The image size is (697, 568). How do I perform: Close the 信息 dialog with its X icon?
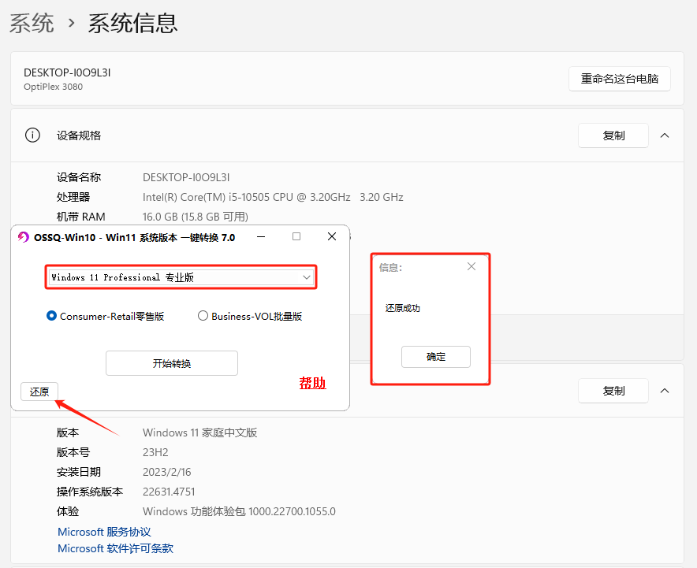(x=471, y=266)
